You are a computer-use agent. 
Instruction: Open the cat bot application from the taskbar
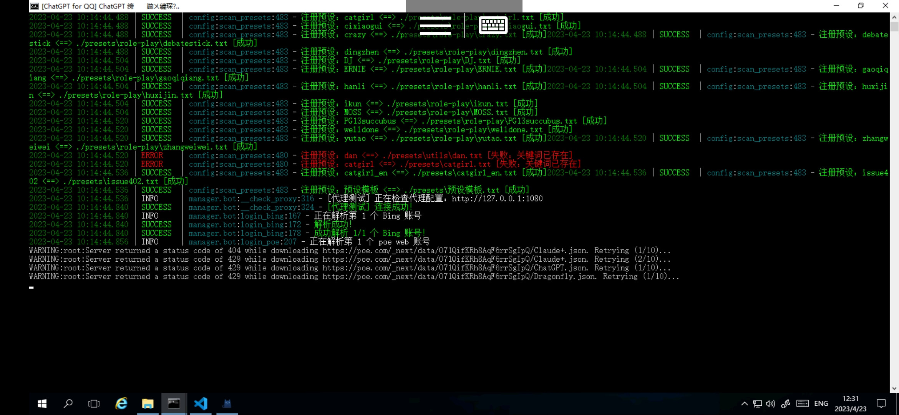click(x=227, y=403)
